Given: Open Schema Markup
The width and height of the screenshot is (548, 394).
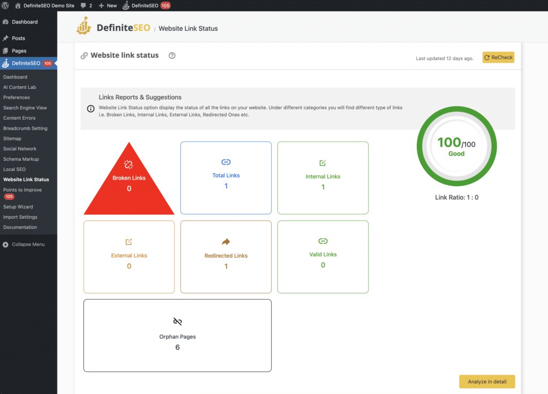Looking at the screenshot, I should (21, 159).
